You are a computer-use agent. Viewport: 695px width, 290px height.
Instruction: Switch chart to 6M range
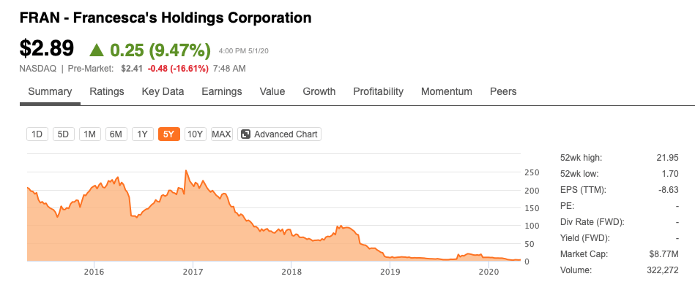coord(116,134)
